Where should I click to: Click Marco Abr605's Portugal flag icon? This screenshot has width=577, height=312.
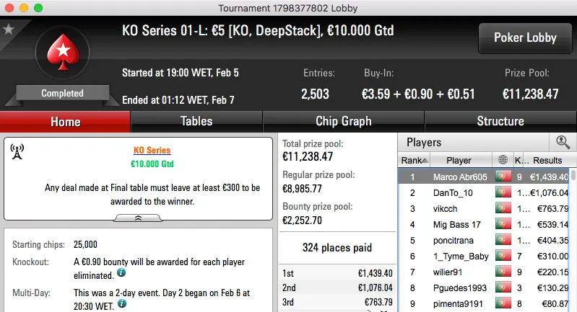point(503,177)
